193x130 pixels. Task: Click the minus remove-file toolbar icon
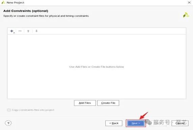[20, 31]
